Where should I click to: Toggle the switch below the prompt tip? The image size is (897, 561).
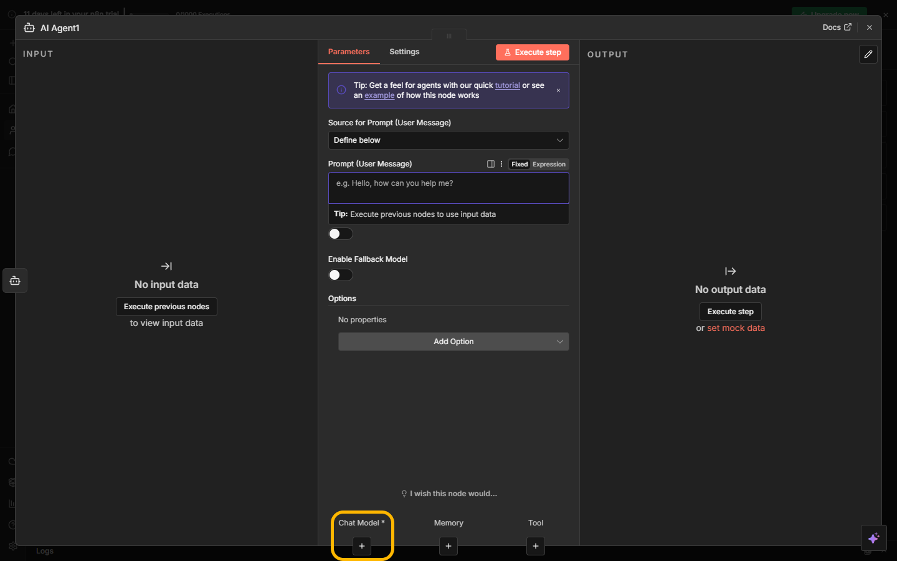click(341, 234)
